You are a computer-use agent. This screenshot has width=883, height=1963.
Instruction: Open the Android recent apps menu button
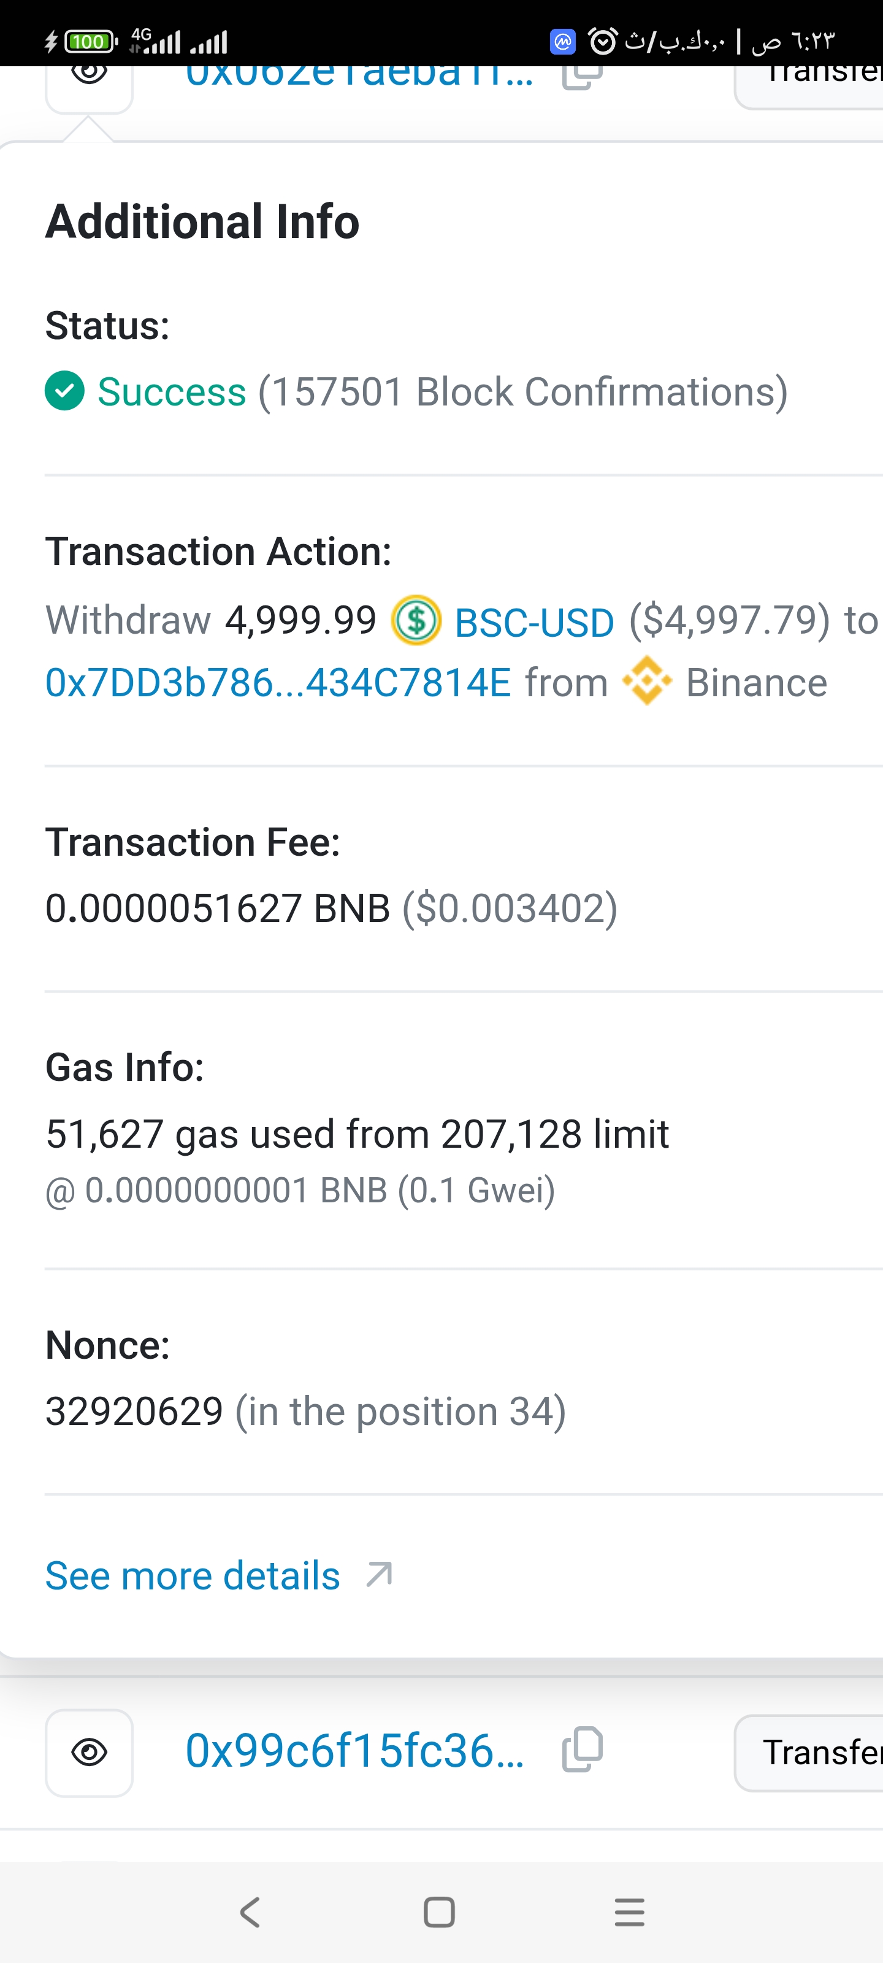click(629, 1912)
